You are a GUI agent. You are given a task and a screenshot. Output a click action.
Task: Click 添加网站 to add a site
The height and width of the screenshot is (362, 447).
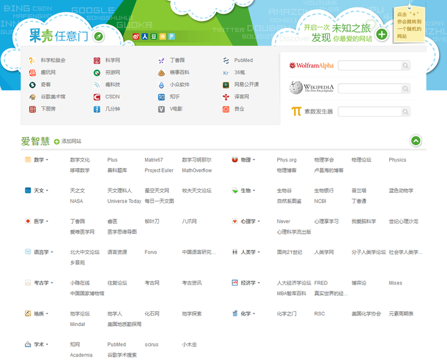(67, 142)
